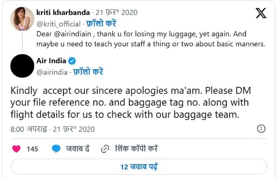Click Air India's blue verified badge

click(x=72, y=61)
